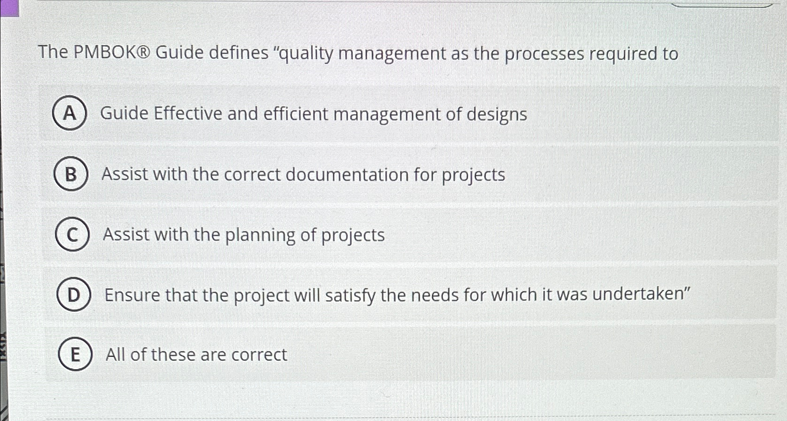Image resolution: width=787 pixels, height=421 pixels.
Task: Select answer option E circle badge
Action: click(75, 355)
